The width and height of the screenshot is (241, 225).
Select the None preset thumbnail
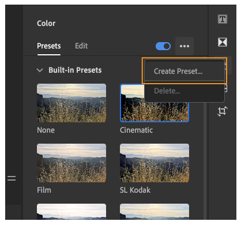pos(71,103)
